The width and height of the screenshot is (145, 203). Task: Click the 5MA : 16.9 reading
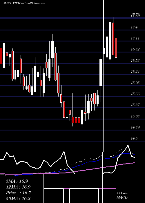[x=17, y=181]
